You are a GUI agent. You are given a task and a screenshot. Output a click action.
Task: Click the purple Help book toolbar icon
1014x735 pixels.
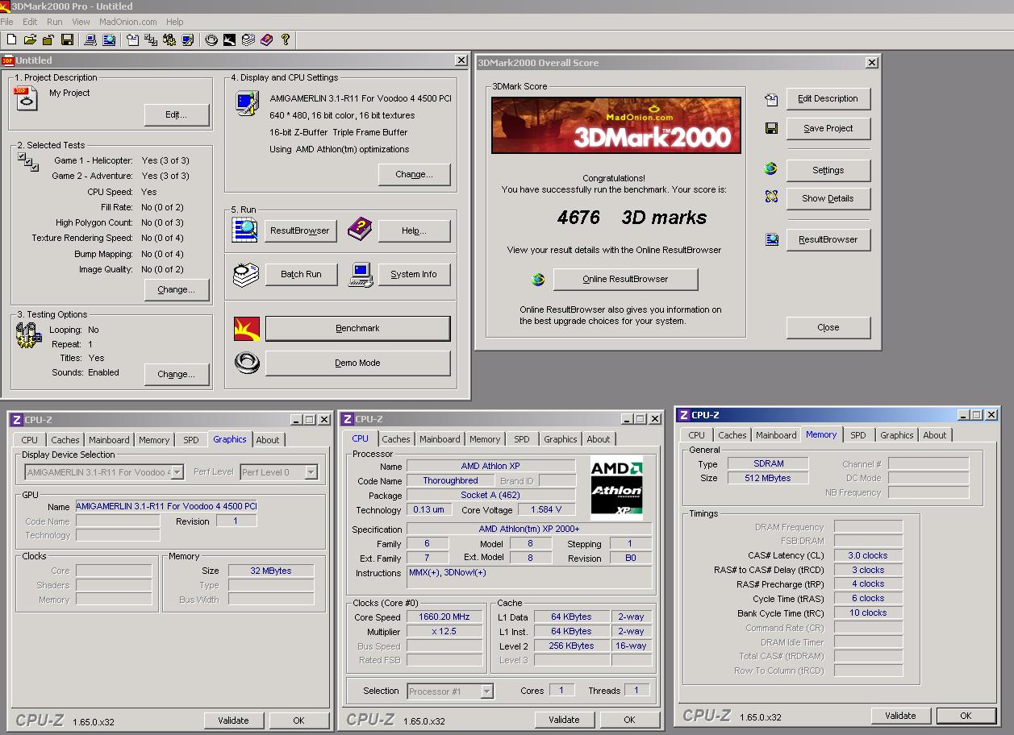tap(267, 39)
